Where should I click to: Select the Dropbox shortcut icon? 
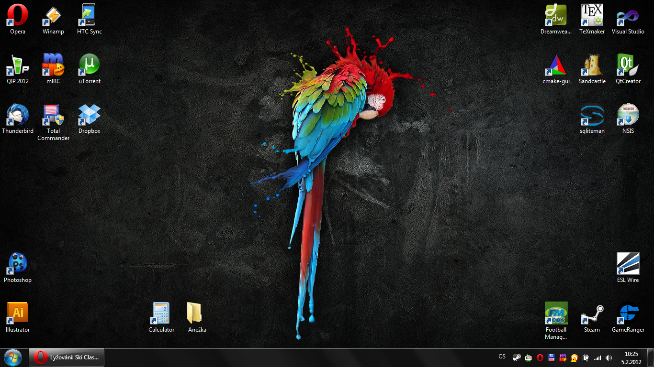(x=89, y=115)
